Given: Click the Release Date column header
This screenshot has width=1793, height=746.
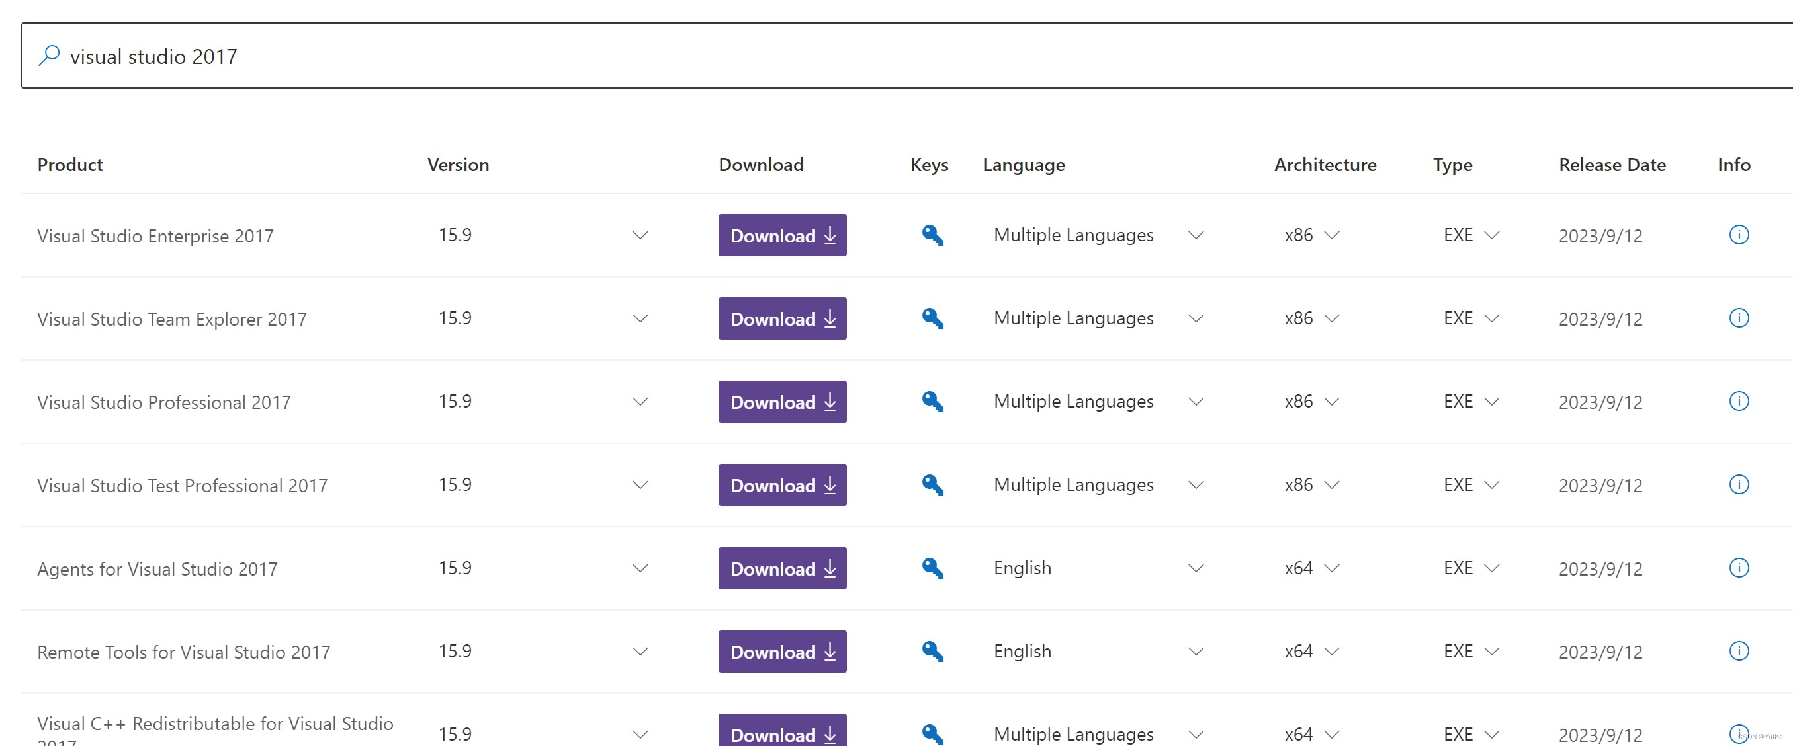Looking at the screenshot, I should tap(1611, 165).
